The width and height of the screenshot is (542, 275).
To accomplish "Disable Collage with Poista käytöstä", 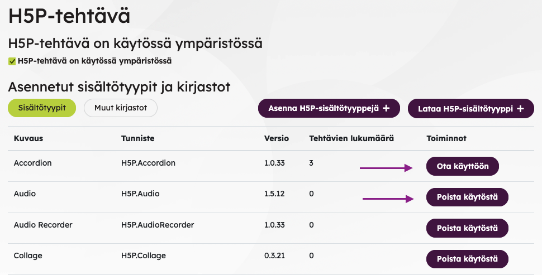I will pyautogui.click(x=467, y=259).
